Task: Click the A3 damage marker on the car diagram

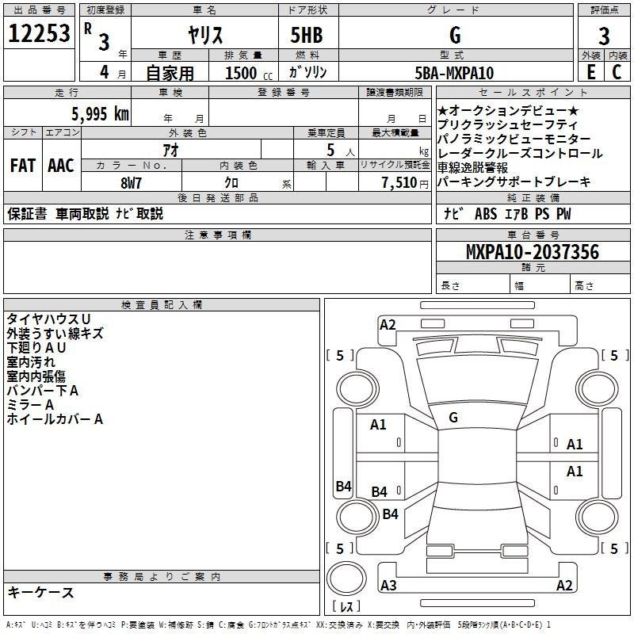Action: pos(388,586)
